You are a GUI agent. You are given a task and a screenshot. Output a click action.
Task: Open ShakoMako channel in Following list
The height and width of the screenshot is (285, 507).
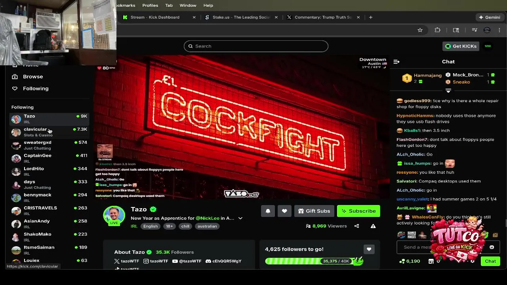[x=50, y=237]
